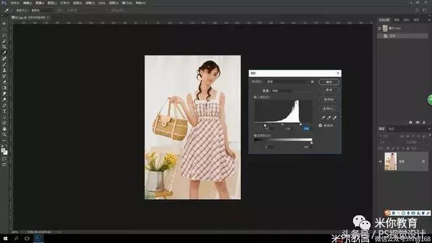Image resolution: width=432 pixels, height=243 pixels.
Task: Select the Clone Stamp tool
Action: tap(4, 70)
